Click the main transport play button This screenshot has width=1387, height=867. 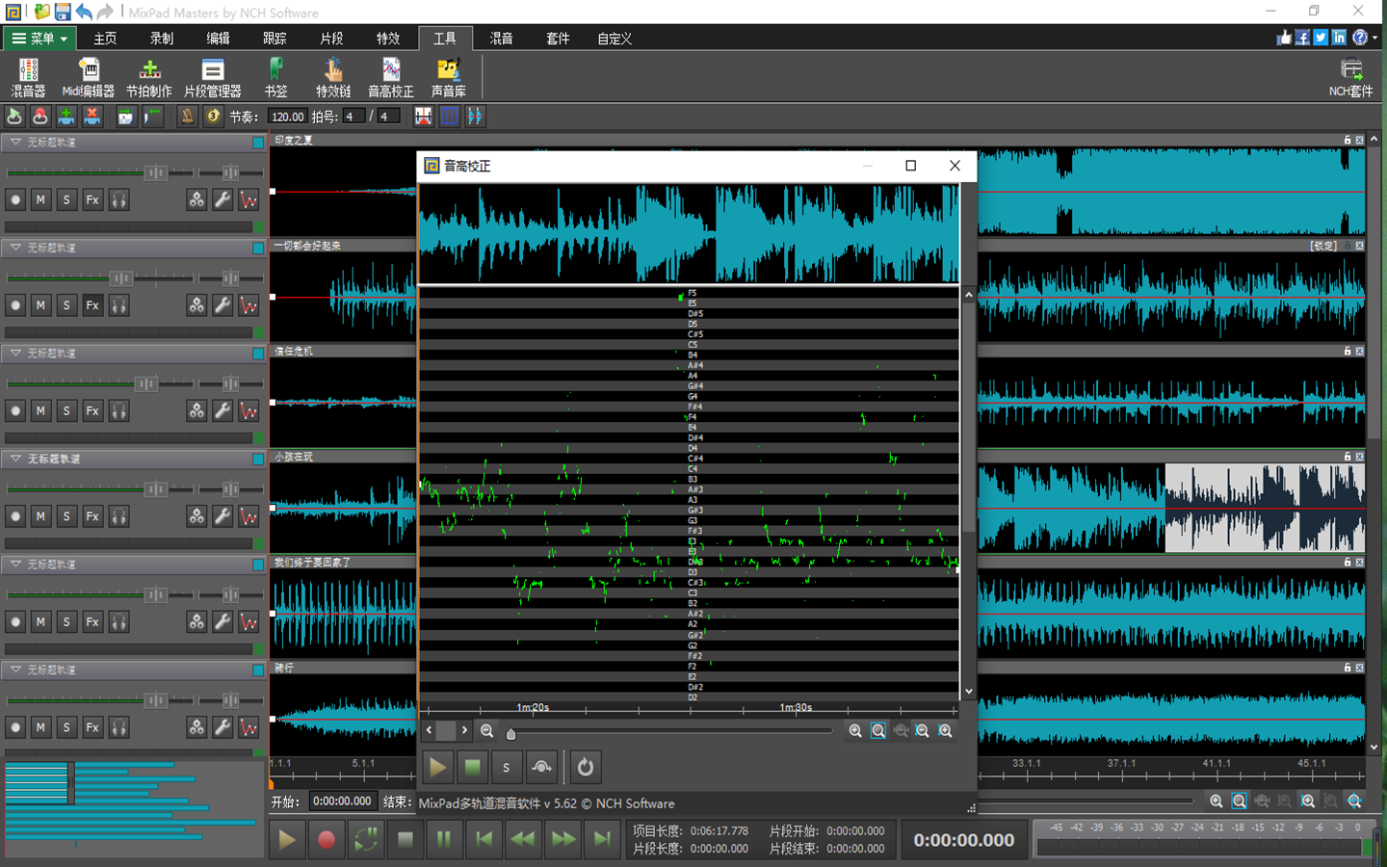click(x=287, y=840)
